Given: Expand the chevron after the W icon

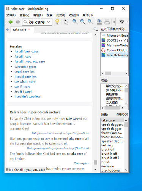Looking at the screenshot, I should pos(128,22).
